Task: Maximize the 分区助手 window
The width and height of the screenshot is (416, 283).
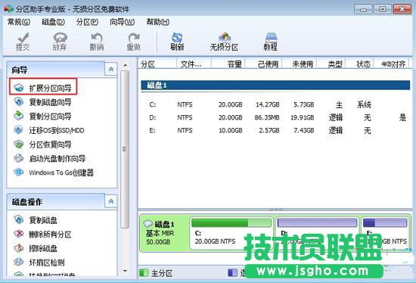Action: pos(383,10)
